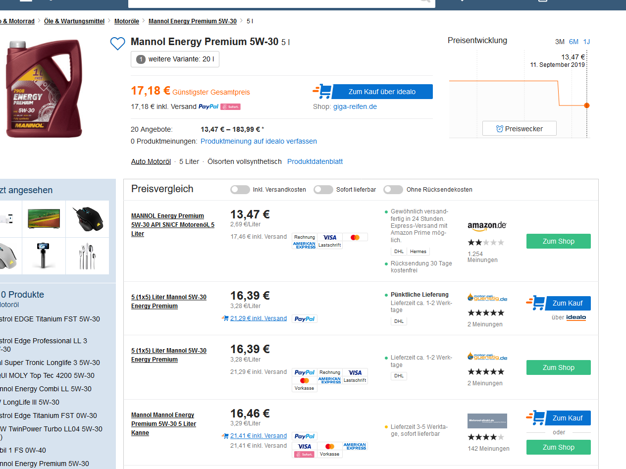Open the gaming mouse recently viewed thumbnail
This screenshot has height=469, width=626.
[87, 219]
